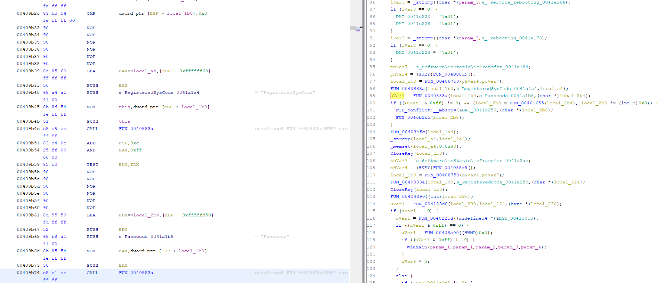Click the AND EAX,0xff instruction at 00409b54

click(x=91, y=150)
